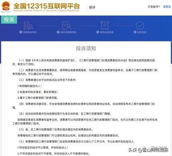The width and height of the screenshot is (172, 156).
Task: Click paragraph (一) citing 消费者权益保护法
Action: [84, 62]
